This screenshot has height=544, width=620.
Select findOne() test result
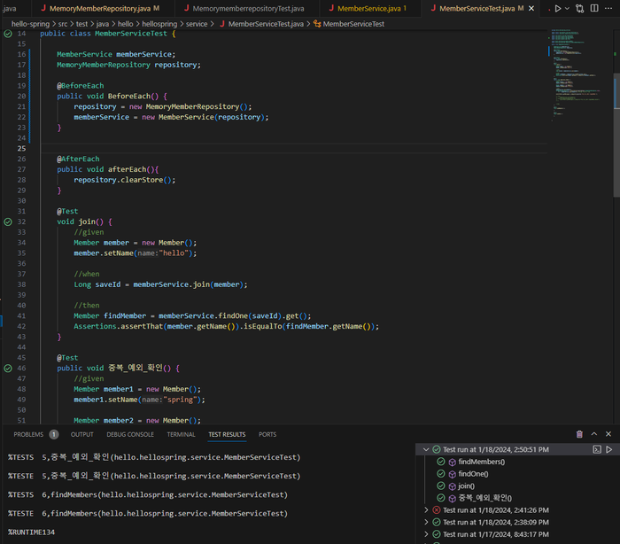[473, 474]
